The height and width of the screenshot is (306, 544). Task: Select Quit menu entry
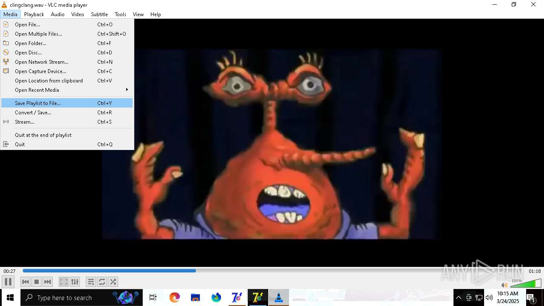[x=67, y=144]
